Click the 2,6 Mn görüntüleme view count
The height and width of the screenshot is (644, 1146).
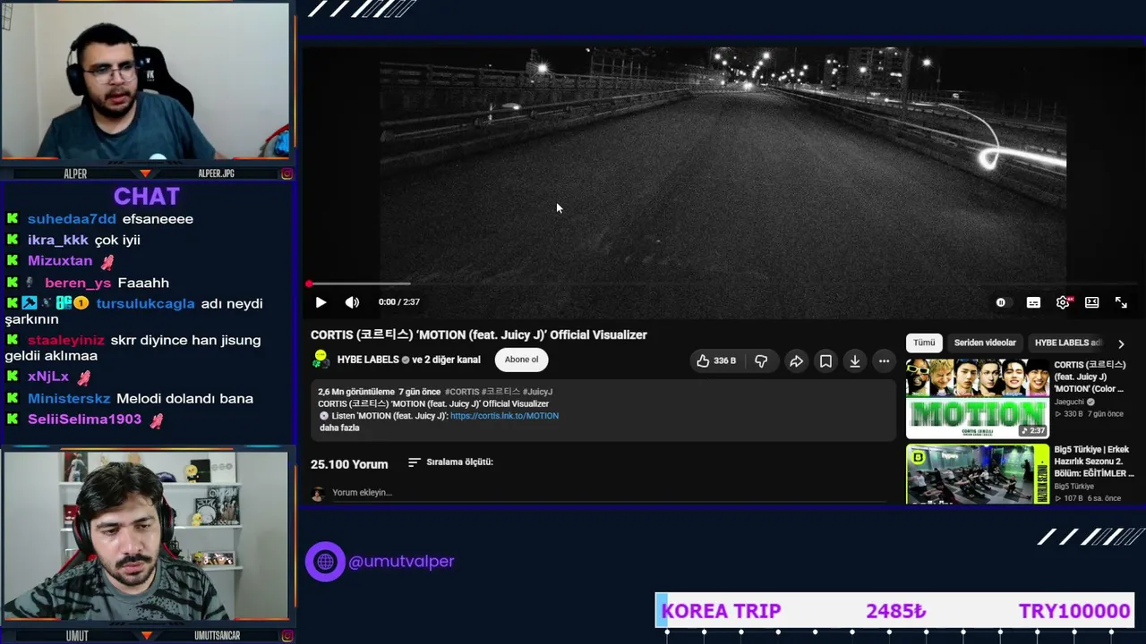(x=356, y=392)
